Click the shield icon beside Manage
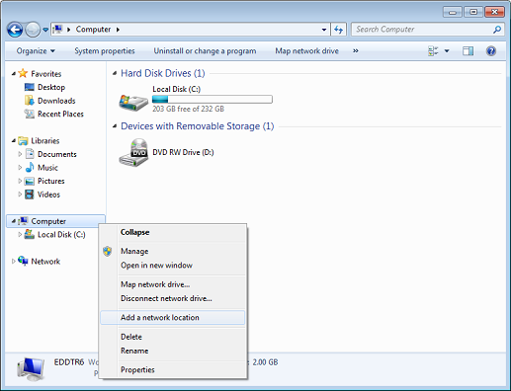The height and width of the screenshot is (391, 511). 108,251
